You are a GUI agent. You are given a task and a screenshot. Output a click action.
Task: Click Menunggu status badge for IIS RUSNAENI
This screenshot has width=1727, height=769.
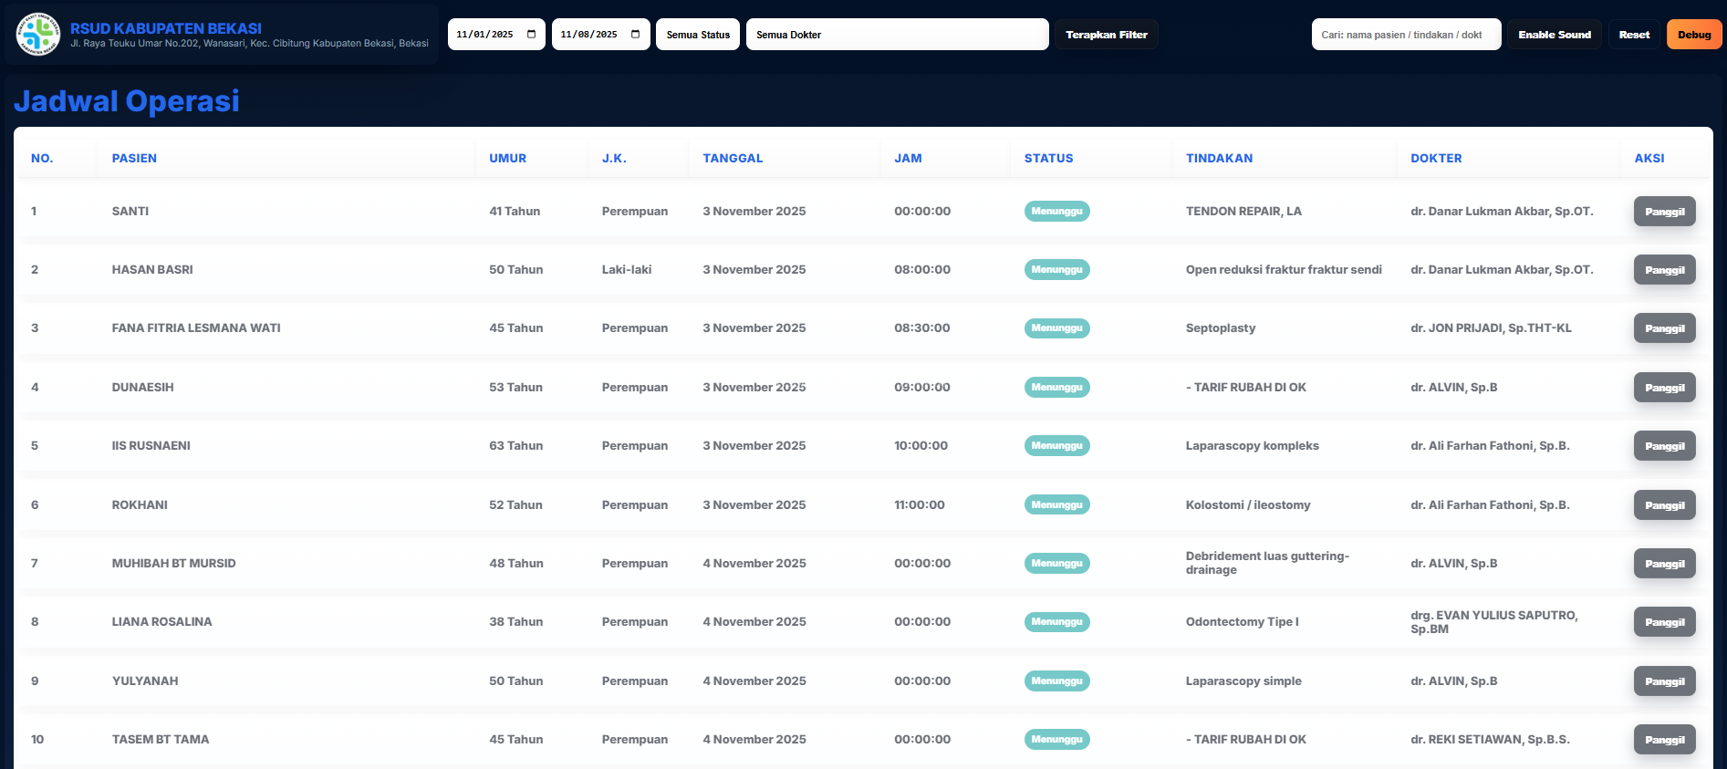pos(1056,446)
